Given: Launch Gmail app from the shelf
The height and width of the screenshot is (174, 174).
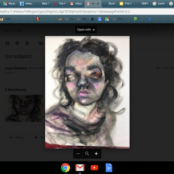Looking at the screenshot, I should tap(80, 168).
